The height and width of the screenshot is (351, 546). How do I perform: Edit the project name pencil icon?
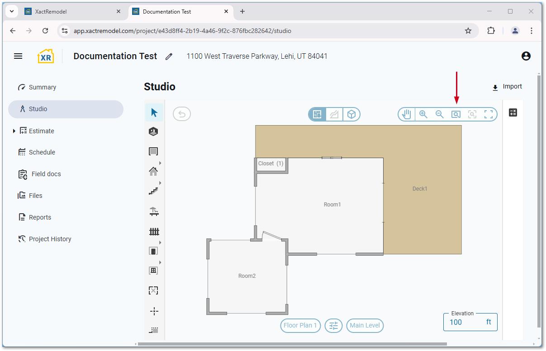pos(169,56)
